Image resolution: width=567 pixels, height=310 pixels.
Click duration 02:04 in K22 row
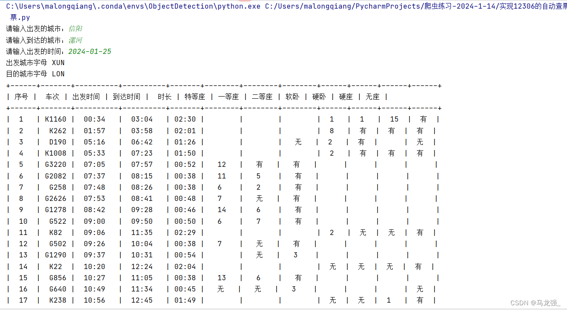click(x=185, y=266)
